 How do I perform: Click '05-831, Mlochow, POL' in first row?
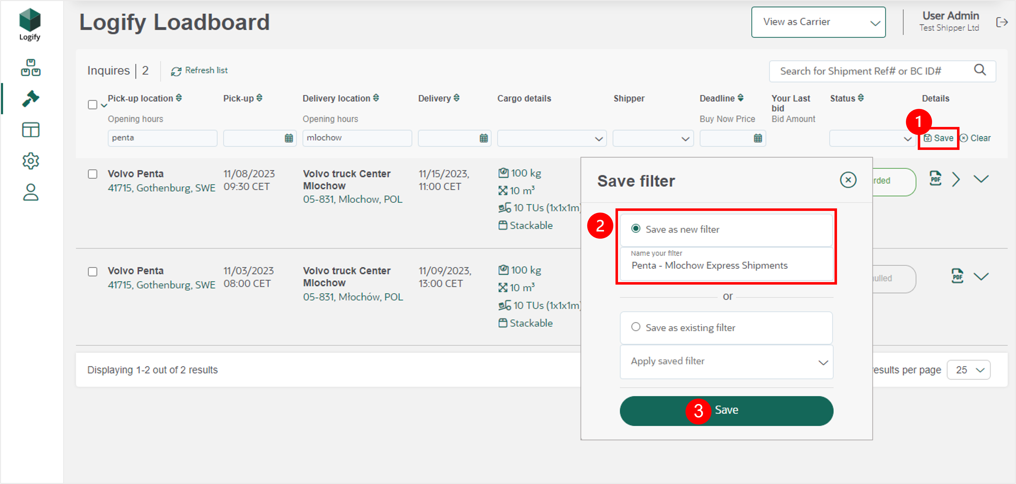(x=352, y=199)
